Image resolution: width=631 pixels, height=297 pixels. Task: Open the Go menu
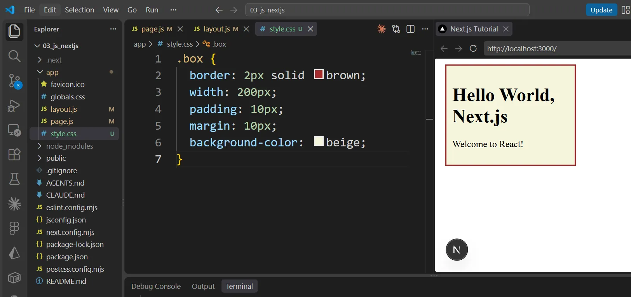click(x=132, y=10)
